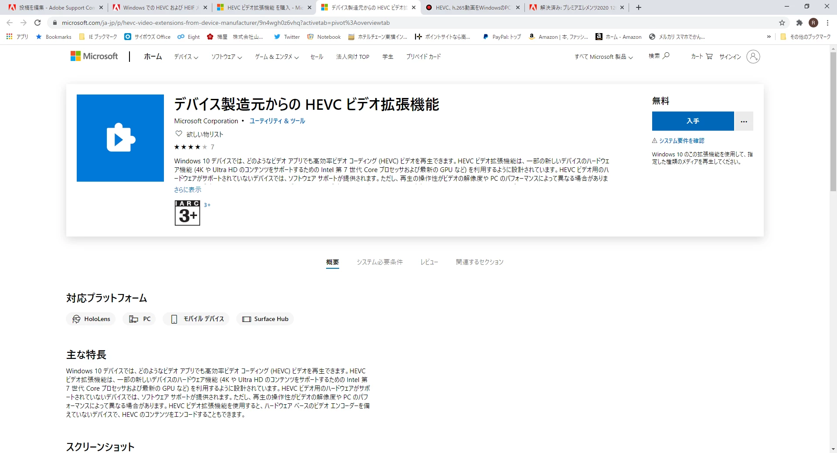Open the Twitter bookmark

click(x=287, y=37)
